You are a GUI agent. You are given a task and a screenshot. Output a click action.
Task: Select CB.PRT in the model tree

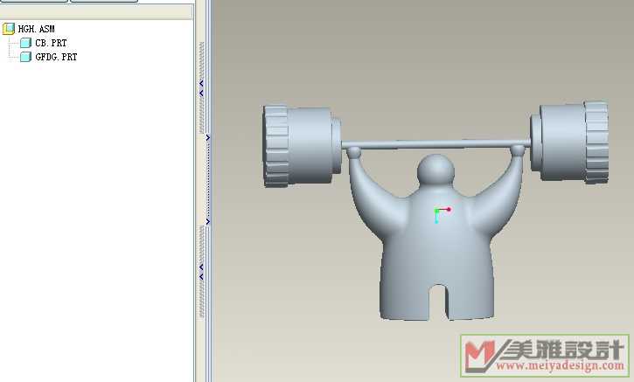coord(51,43)
